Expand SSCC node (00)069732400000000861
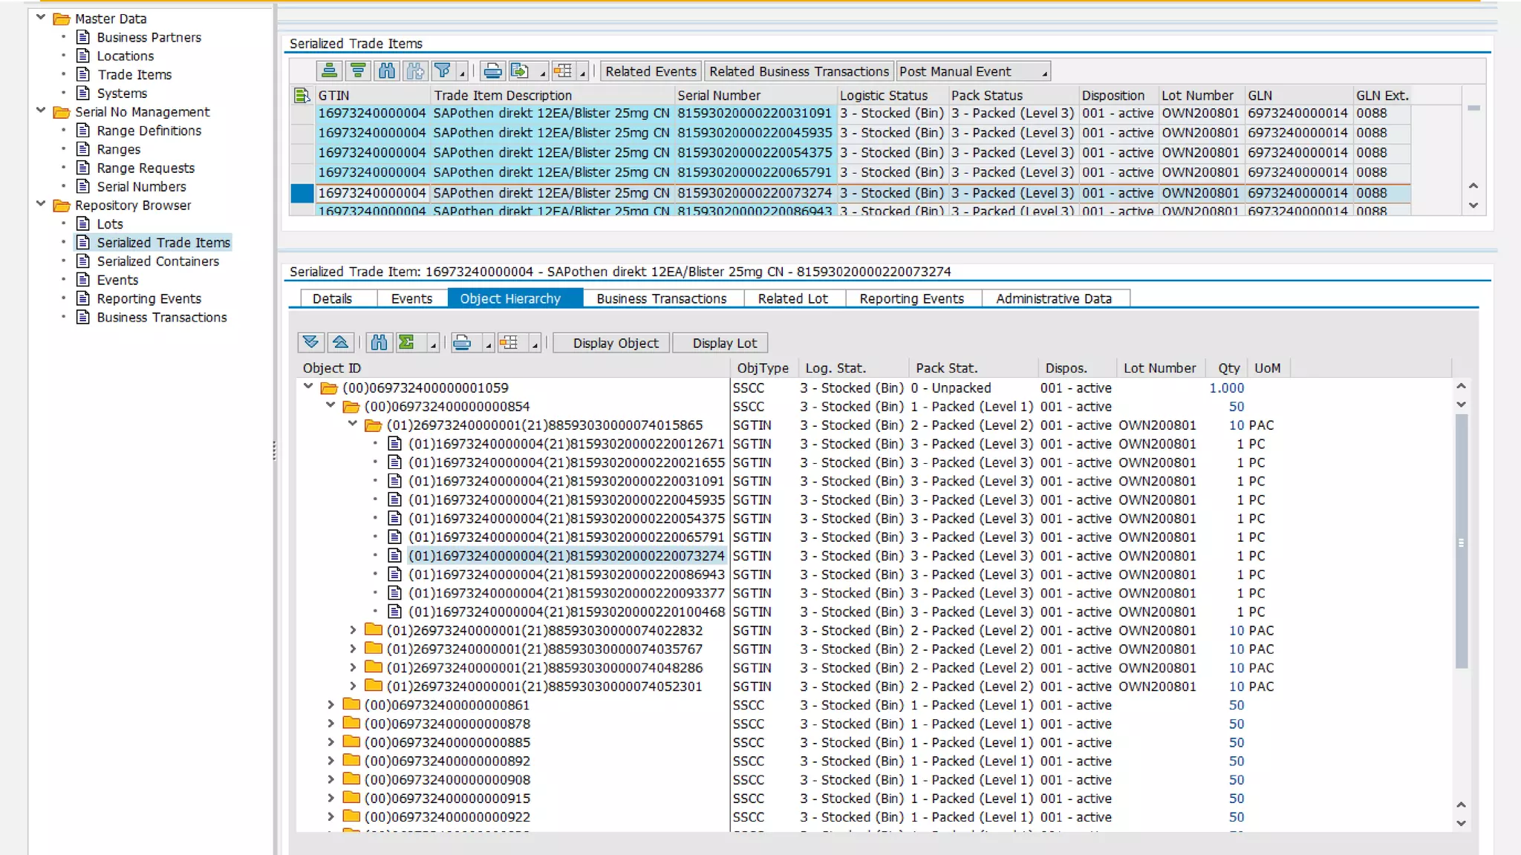 (331, 705)
